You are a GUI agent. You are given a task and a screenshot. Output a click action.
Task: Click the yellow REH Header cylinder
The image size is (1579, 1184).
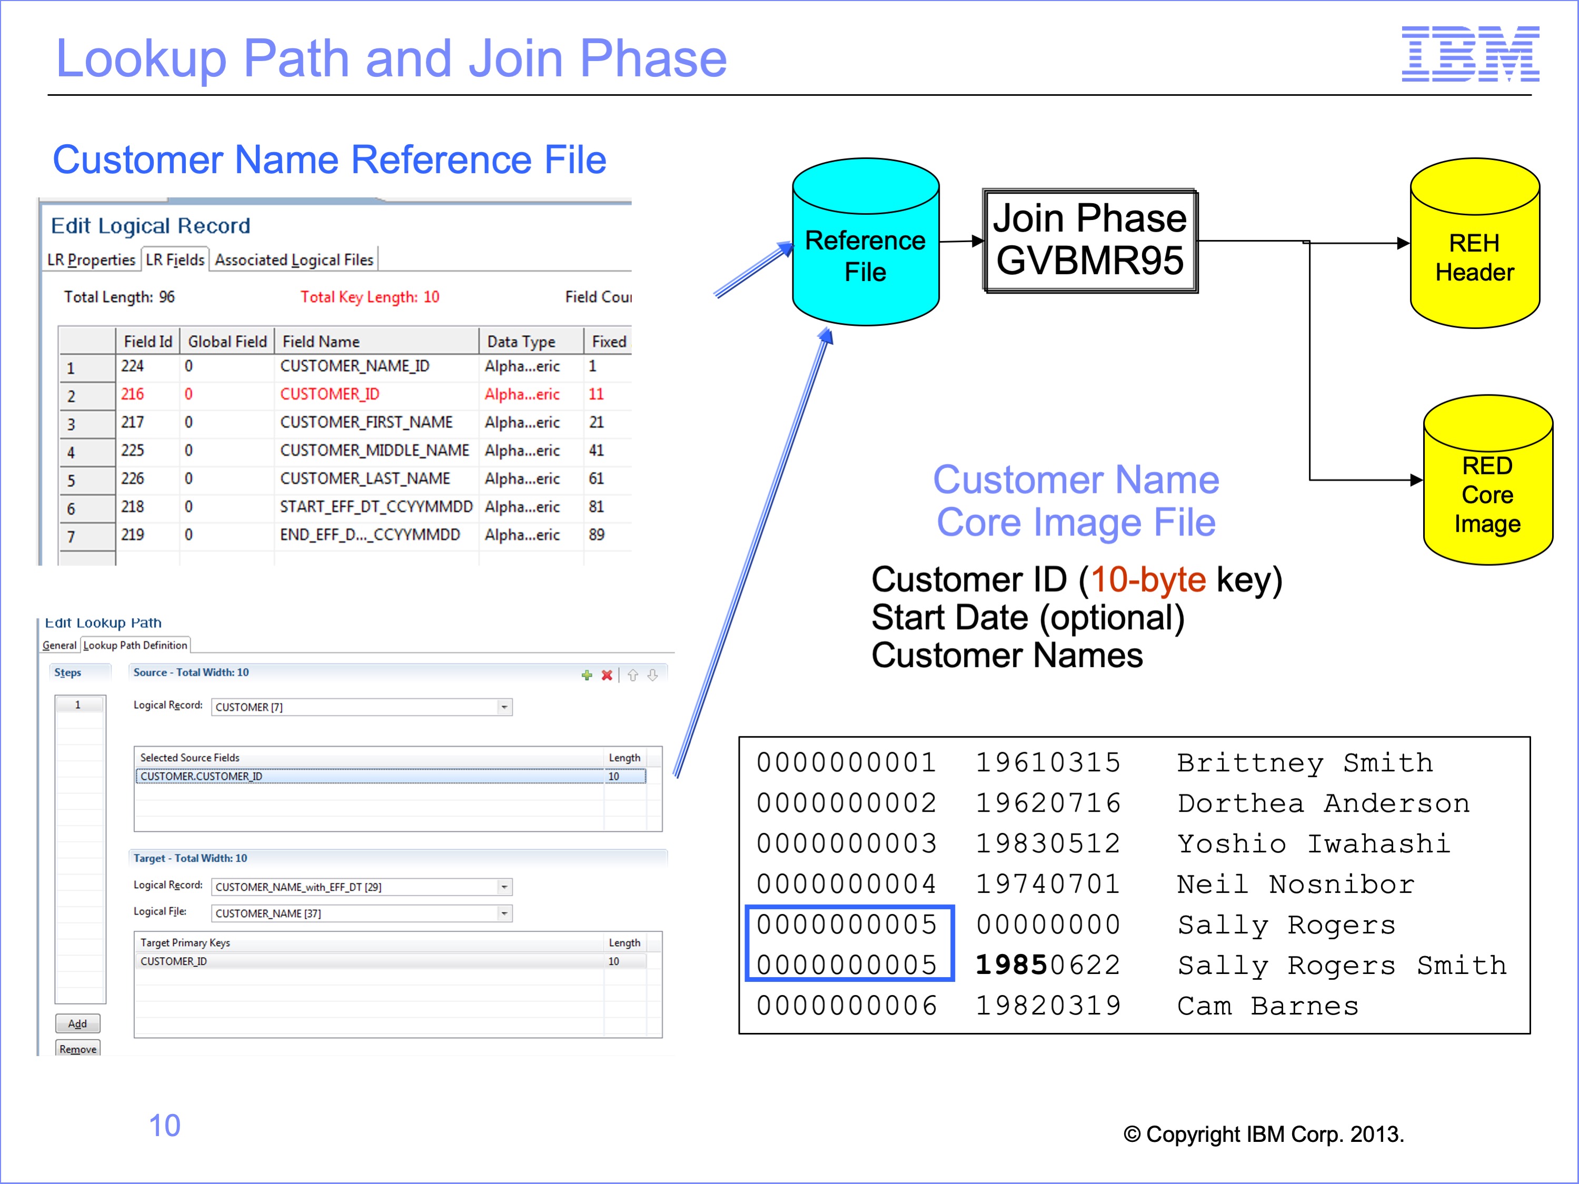coord(1475,243)
